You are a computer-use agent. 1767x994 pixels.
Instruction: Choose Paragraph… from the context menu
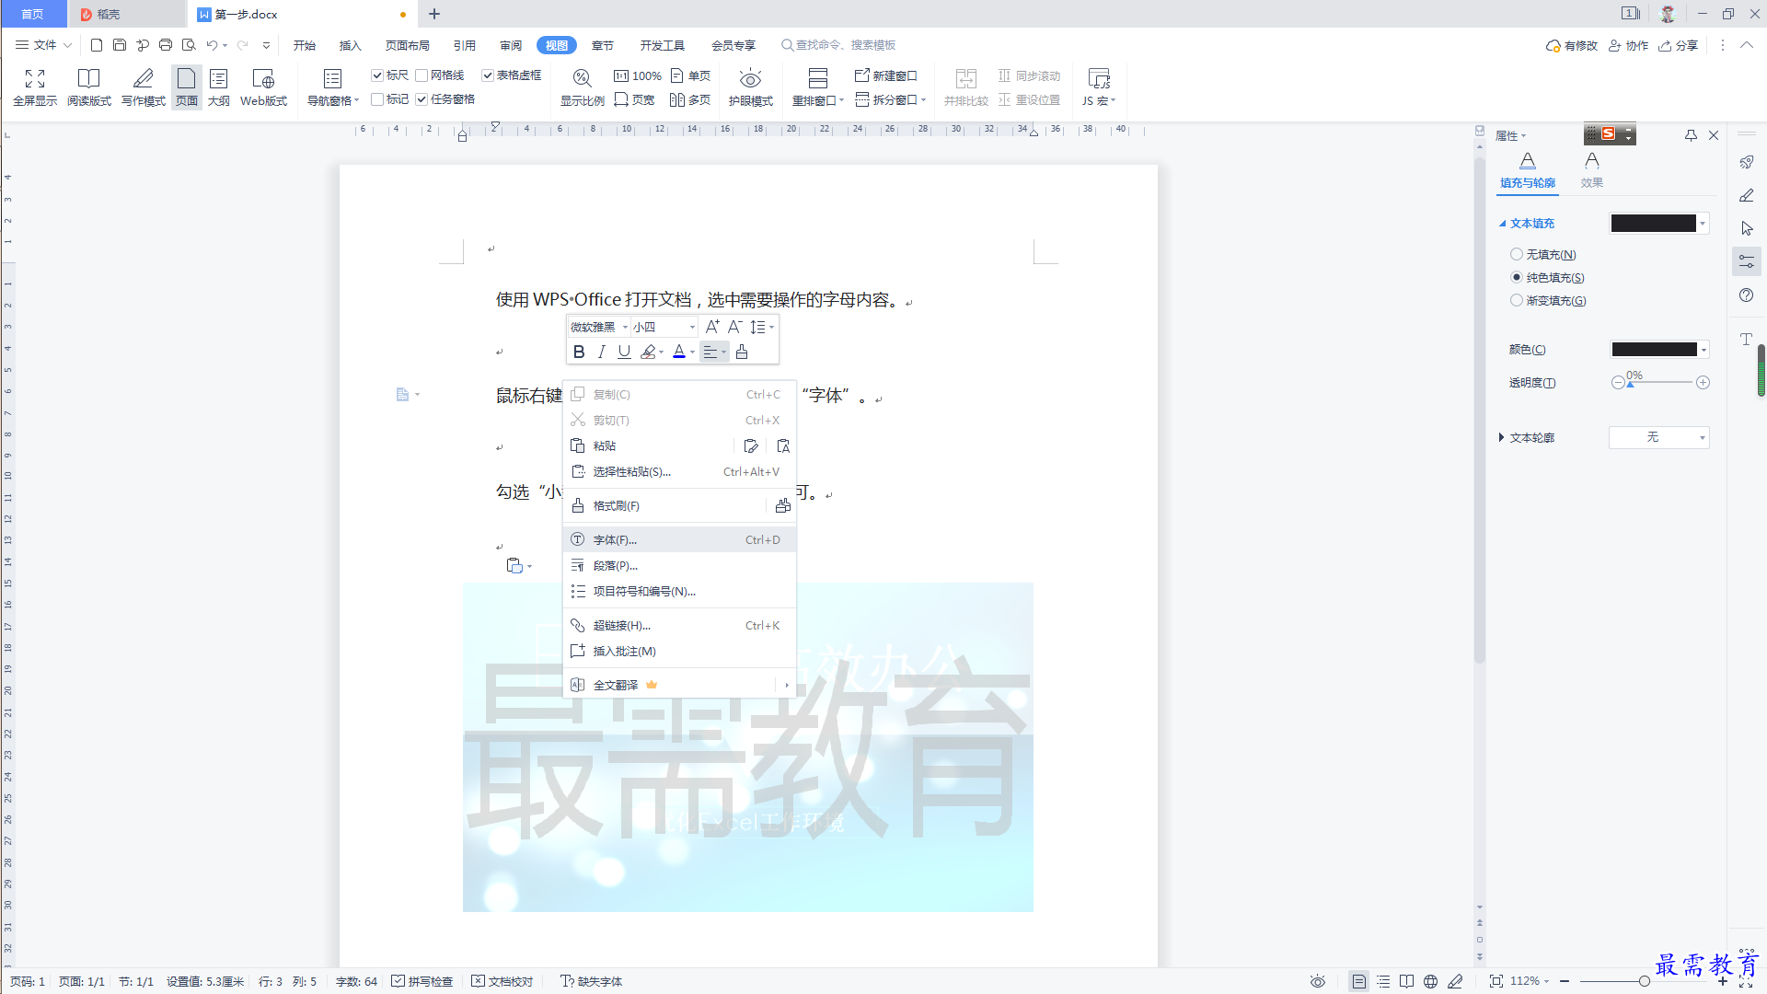point(679,566)
